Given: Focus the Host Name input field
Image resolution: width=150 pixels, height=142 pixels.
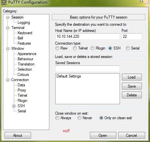Looking at the screenshot, I should (88, 36).
